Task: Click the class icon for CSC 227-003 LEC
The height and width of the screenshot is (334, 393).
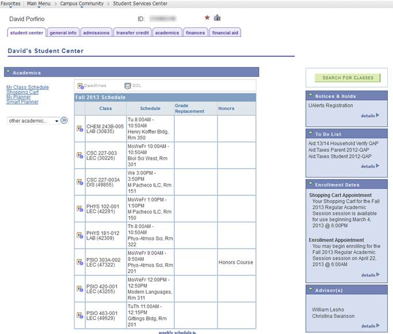Action: click(80, 155)
